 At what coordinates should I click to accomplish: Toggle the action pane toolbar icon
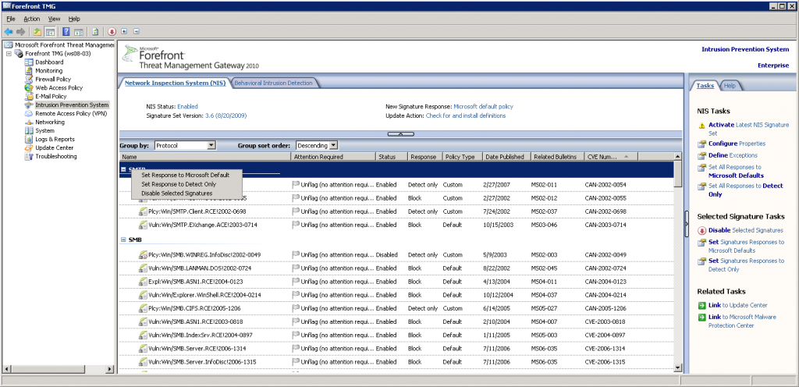pos(79,31)
